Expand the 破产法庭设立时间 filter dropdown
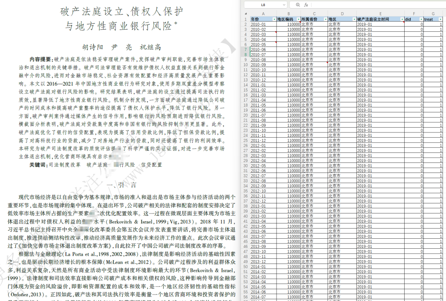Screen dimensions: 446x301 (401, 20)
